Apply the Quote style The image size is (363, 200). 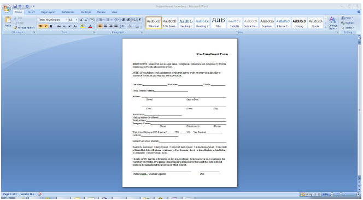pyautogui.click(x=315, y=23)
